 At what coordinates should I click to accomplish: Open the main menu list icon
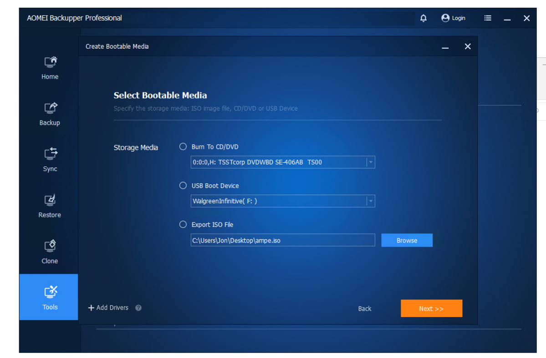click(488, 18)
